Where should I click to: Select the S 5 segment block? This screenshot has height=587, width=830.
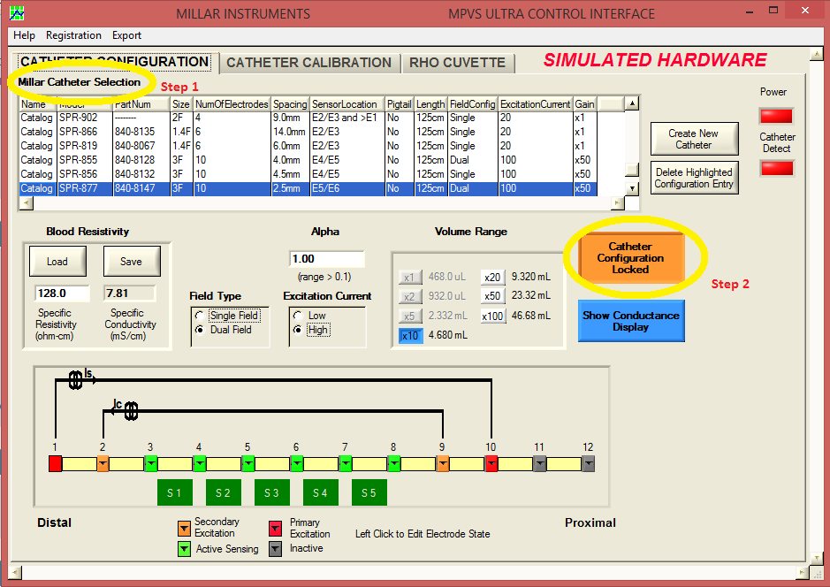369,492
